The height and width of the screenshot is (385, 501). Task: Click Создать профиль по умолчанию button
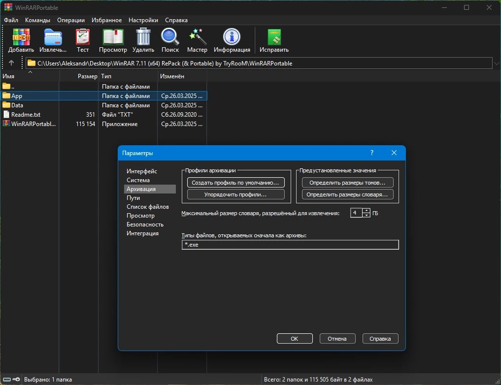pos(235,183)
